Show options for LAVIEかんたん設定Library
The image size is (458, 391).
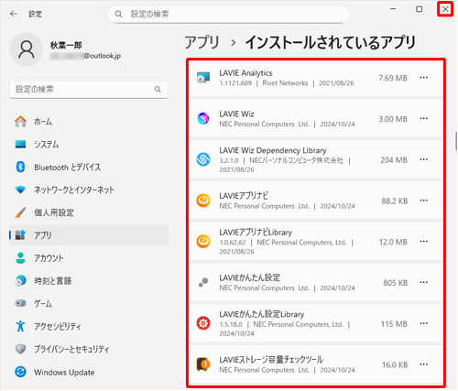point(424,323)
